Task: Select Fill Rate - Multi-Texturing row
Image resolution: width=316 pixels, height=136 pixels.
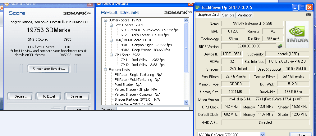Action: pos(137,80)
